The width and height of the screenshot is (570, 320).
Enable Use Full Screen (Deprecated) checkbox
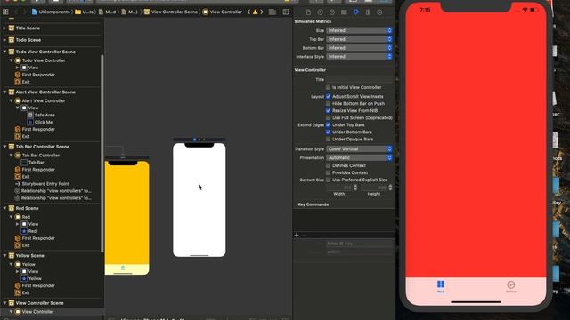(329, 118)
